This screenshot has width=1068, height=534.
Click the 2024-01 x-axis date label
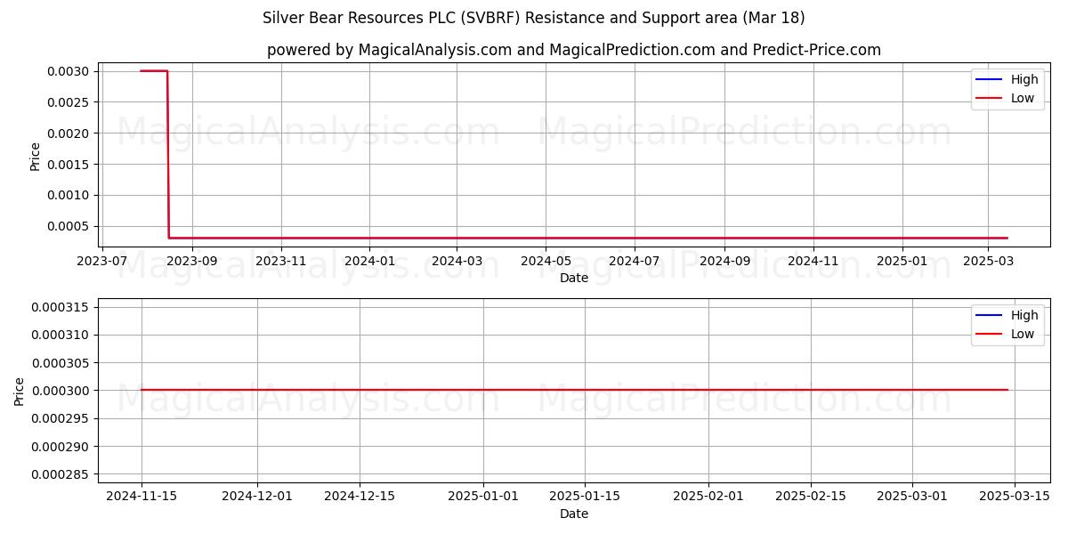point(369,261)
